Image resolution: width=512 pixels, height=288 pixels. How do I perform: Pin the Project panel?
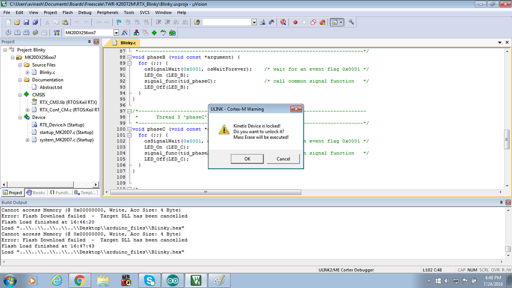tap(89, 42)
